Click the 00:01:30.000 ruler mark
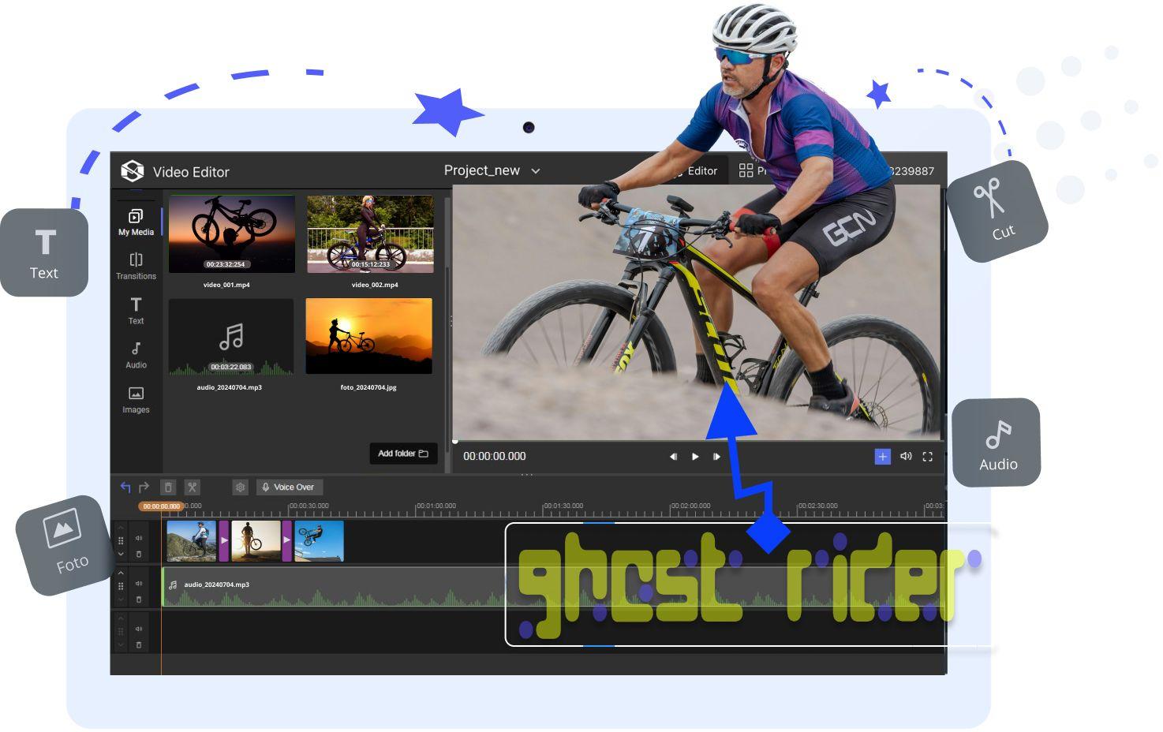Image resolution: width=1163 pixels, height=732 pixels. coord(563,506)
